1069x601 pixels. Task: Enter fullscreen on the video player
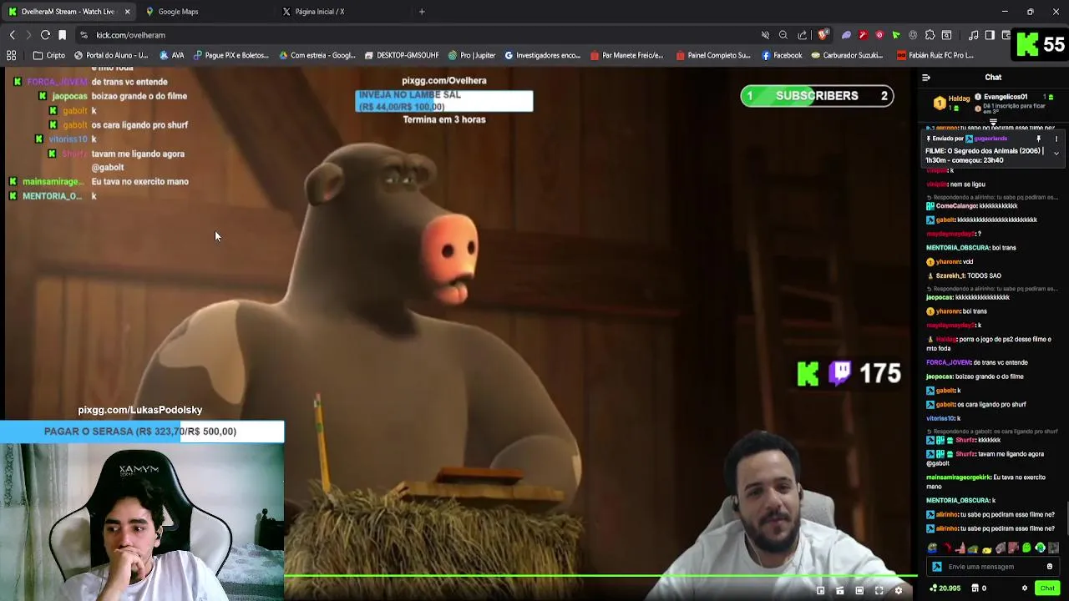[x=879, y=591]
